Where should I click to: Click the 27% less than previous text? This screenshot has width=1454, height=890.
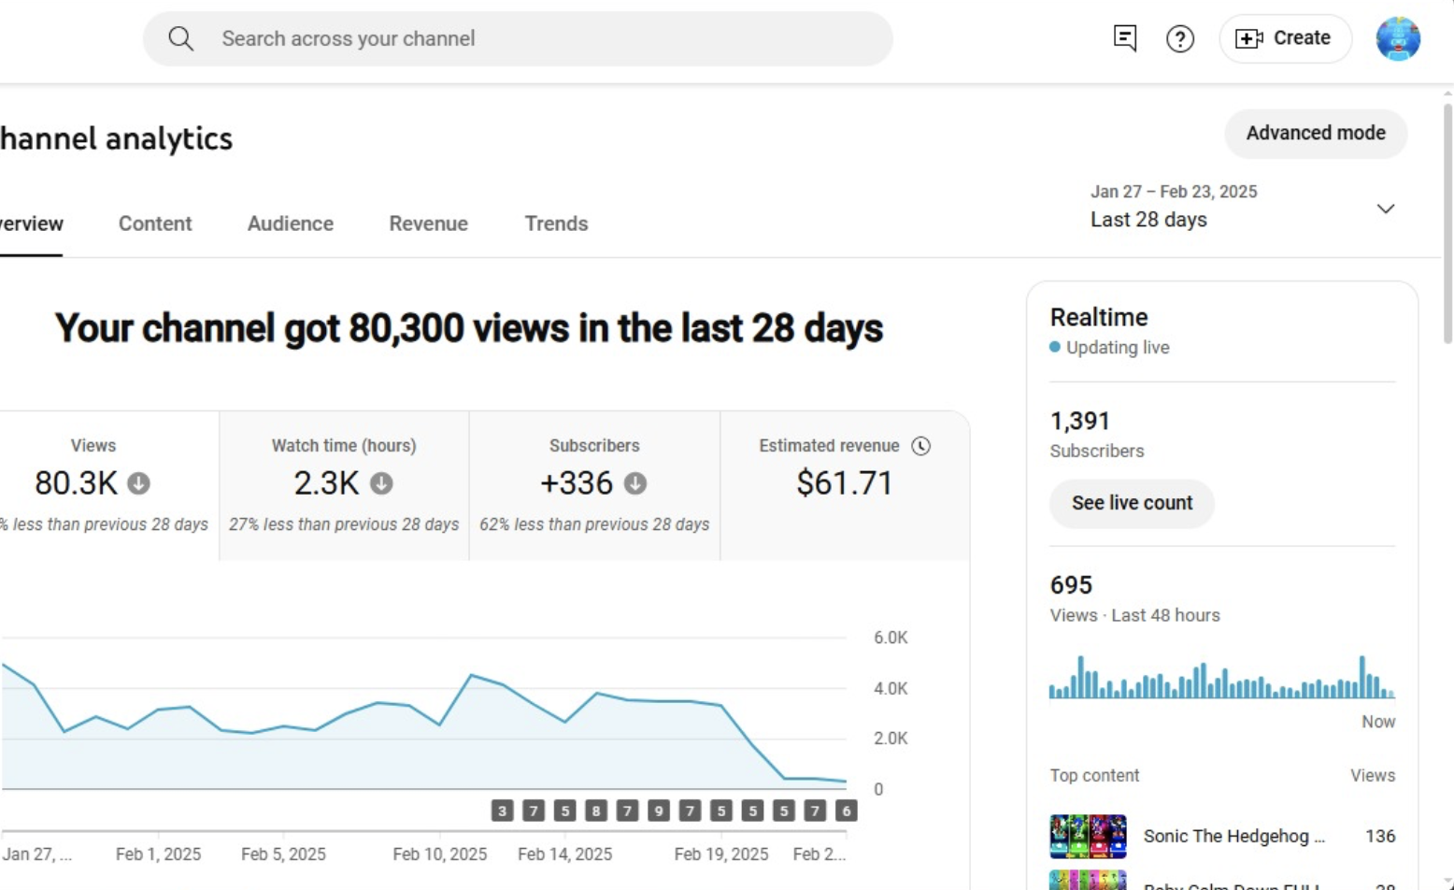pos(344,524)
